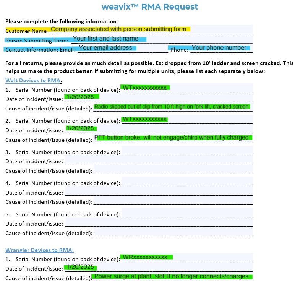Click 'Please complete the following information:' text
Viewport: 295px width, 284px height.
[x=62, y=21]
